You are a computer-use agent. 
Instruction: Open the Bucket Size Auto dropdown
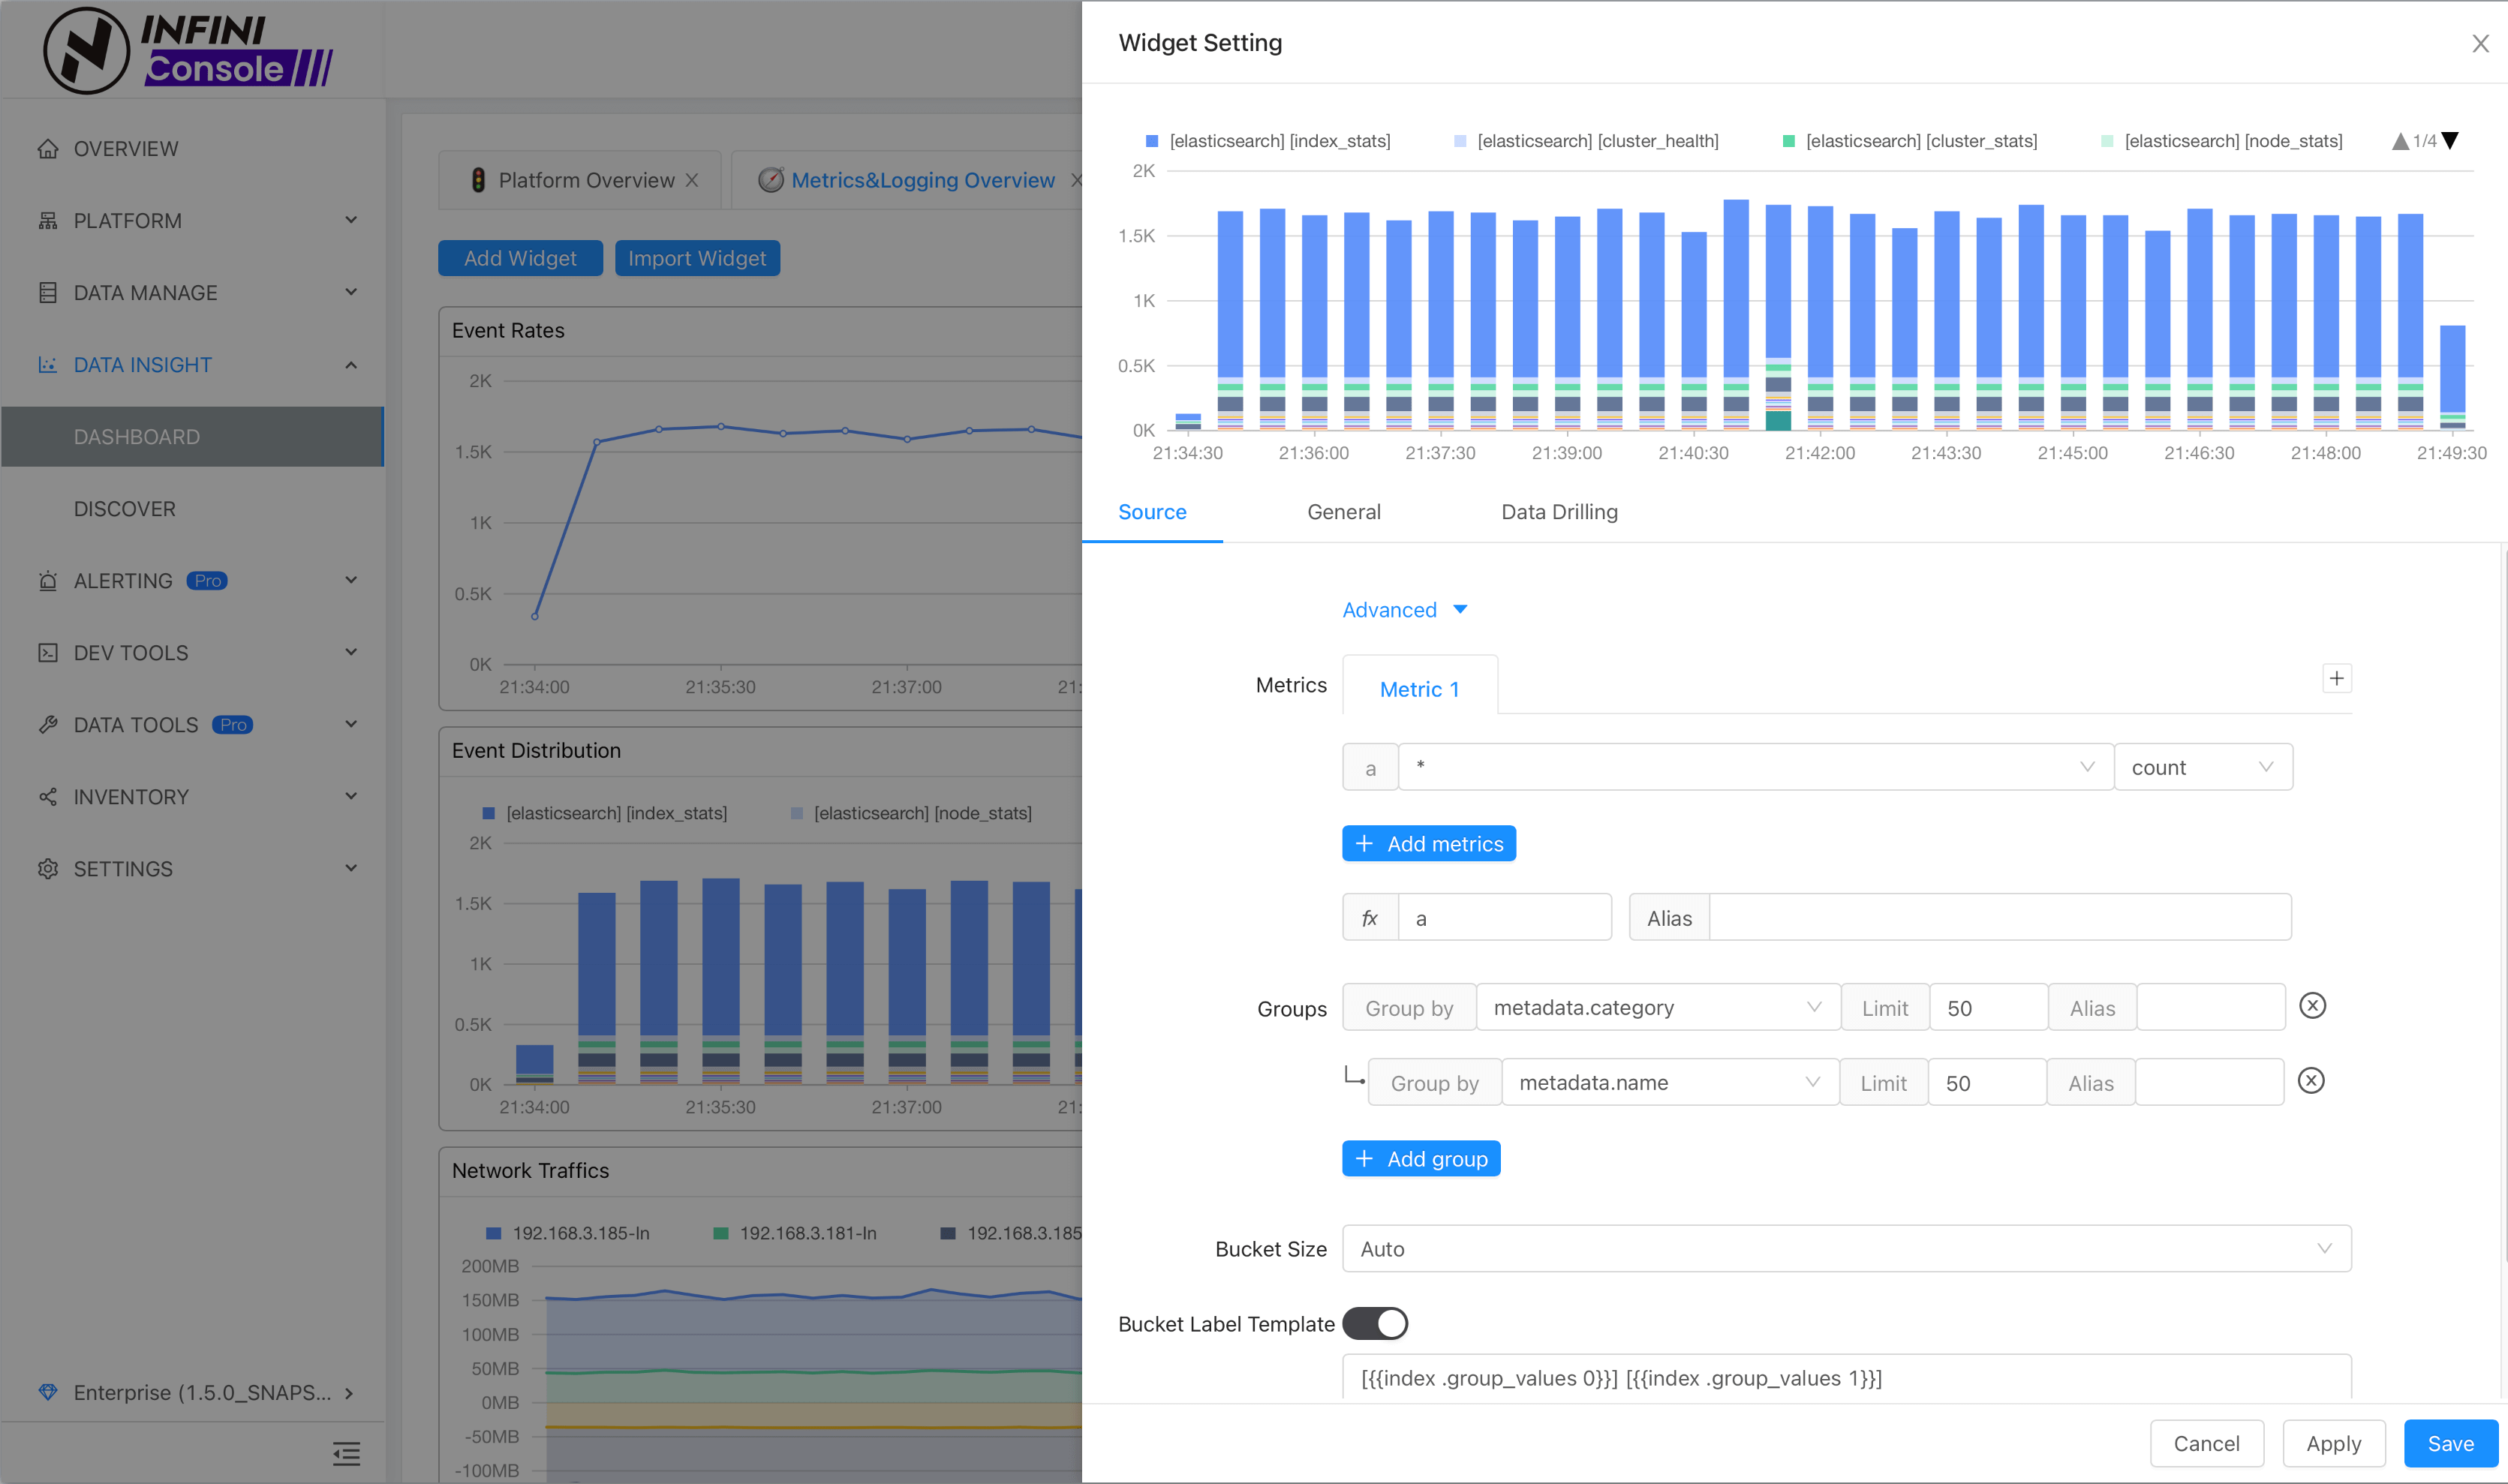1846,1248
